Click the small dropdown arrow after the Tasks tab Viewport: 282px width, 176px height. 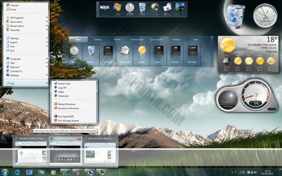[x=207, y=39]
